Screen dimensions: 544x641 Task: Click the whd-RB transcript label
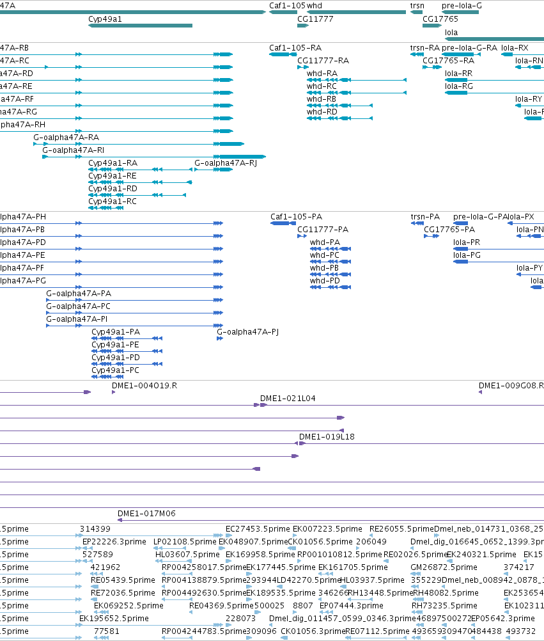click(x=322, y=99)
